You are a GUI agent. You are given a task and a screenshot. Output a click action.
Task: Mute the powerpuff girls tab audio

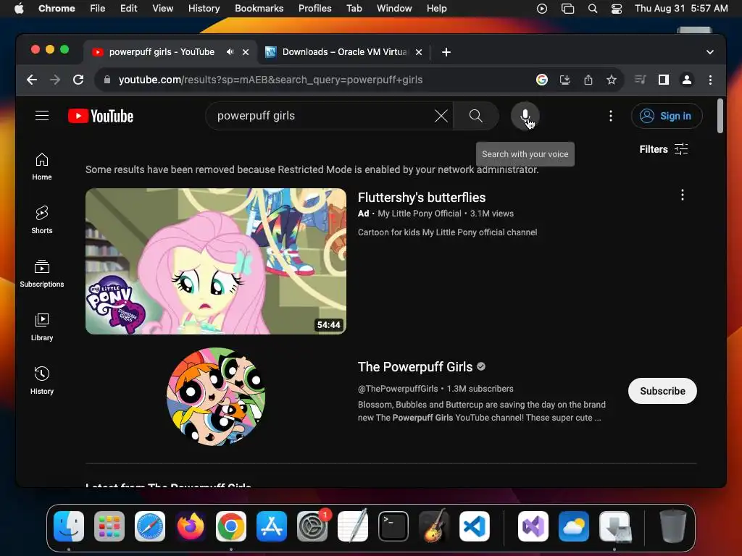(x=230, y=52)
